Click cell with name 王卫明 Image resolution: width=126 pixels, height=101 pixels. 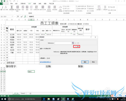[x=12, y=35]
